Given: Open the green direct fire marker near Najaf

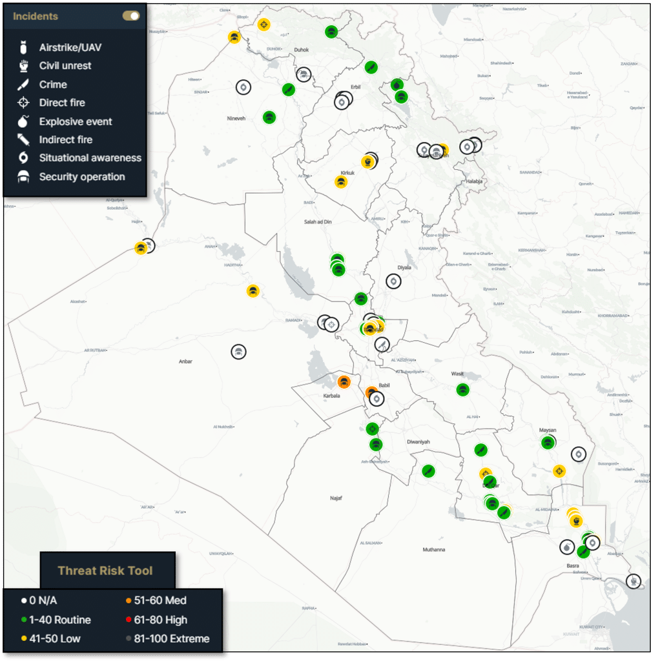Looking at the screenshot, I should [372, 429].
